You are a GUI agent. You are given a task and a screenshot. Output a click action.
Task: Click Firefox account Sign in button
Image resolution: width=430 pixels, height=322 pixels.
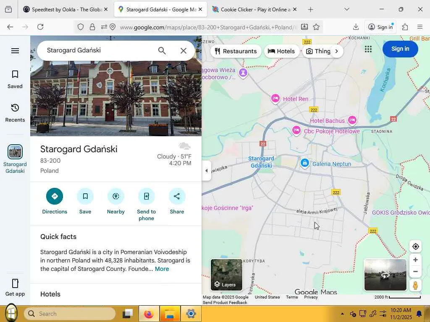click(x=380, y=27)
